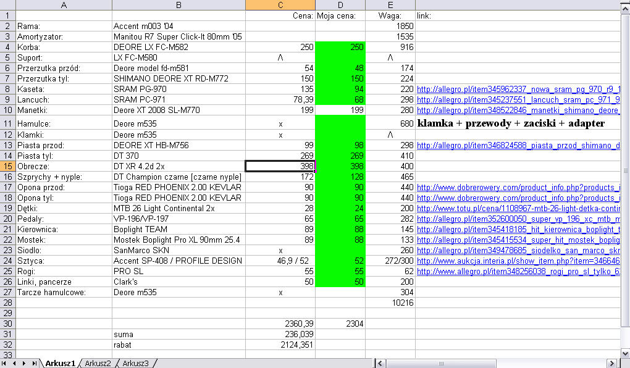Image resolution: width=630 pixels, height=368 pixels.
Task: Open totu.pl link for MTB 26 light detka
Action: [518, 208]
